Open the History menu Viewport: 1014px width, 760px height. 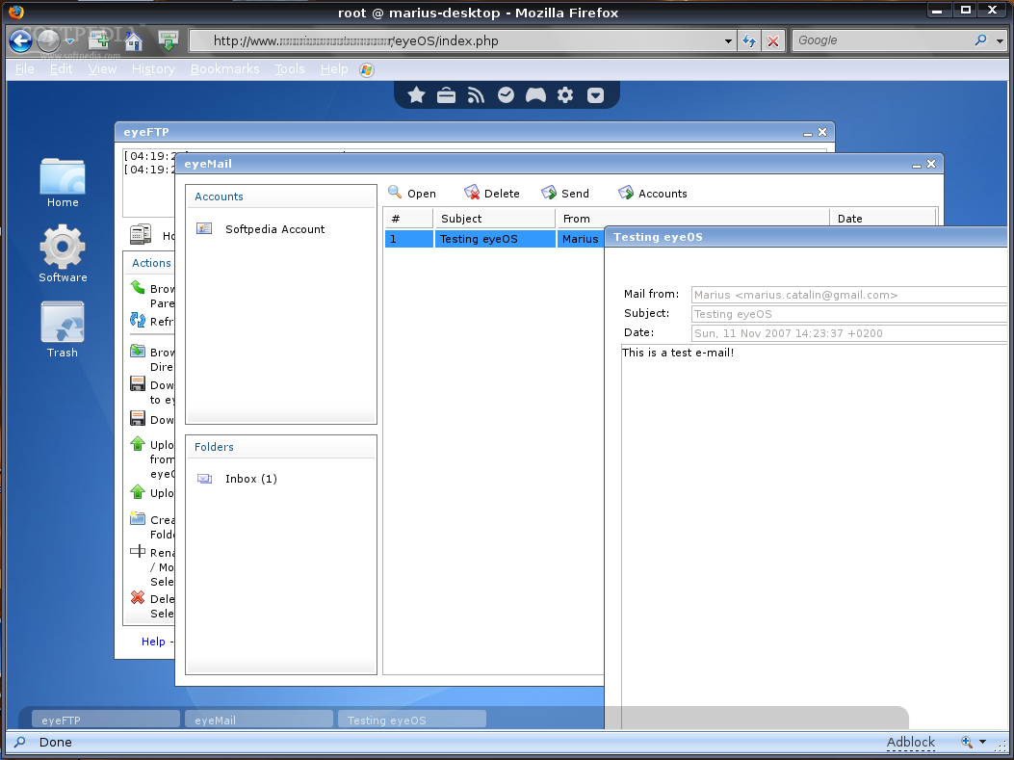pyautogui.click(x=153, y=68)
